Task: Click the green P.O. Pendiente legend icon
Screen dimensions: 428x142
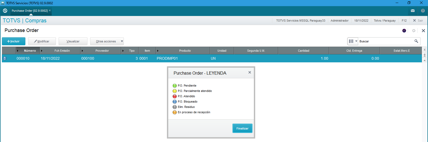Action: coord(175,86)
